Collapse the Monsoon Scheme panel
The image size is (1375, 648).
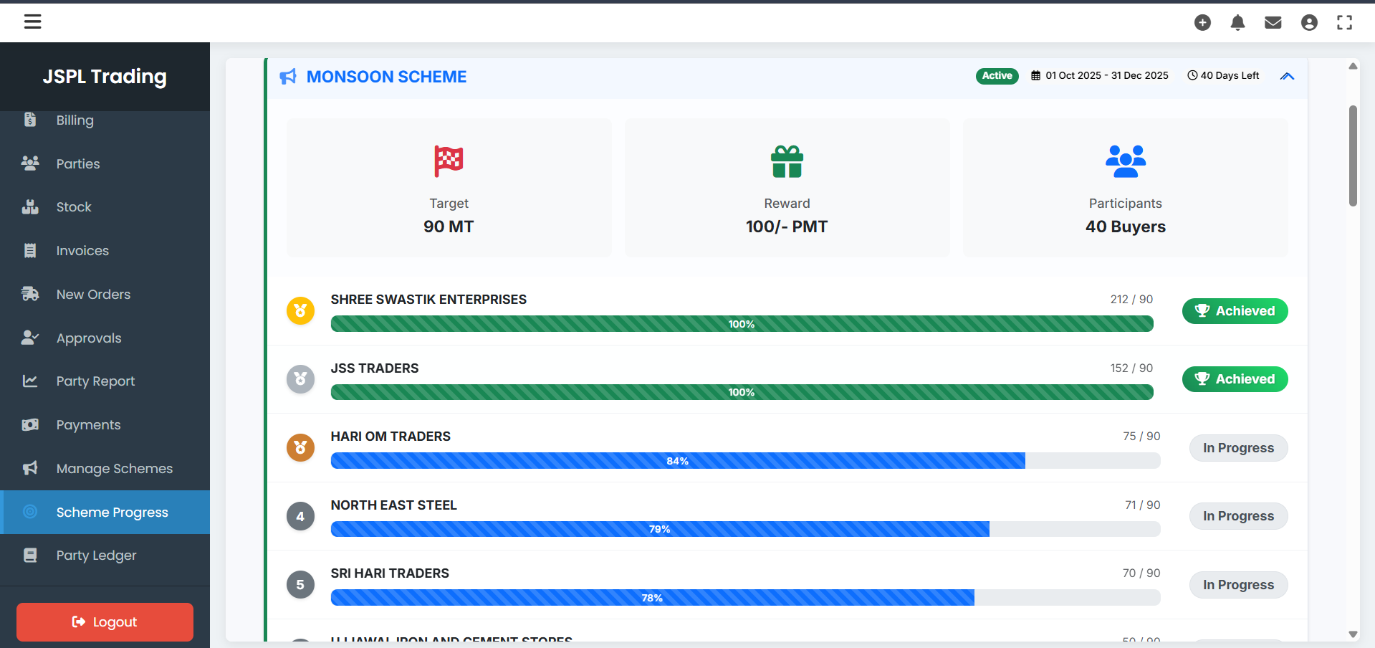1287,76
